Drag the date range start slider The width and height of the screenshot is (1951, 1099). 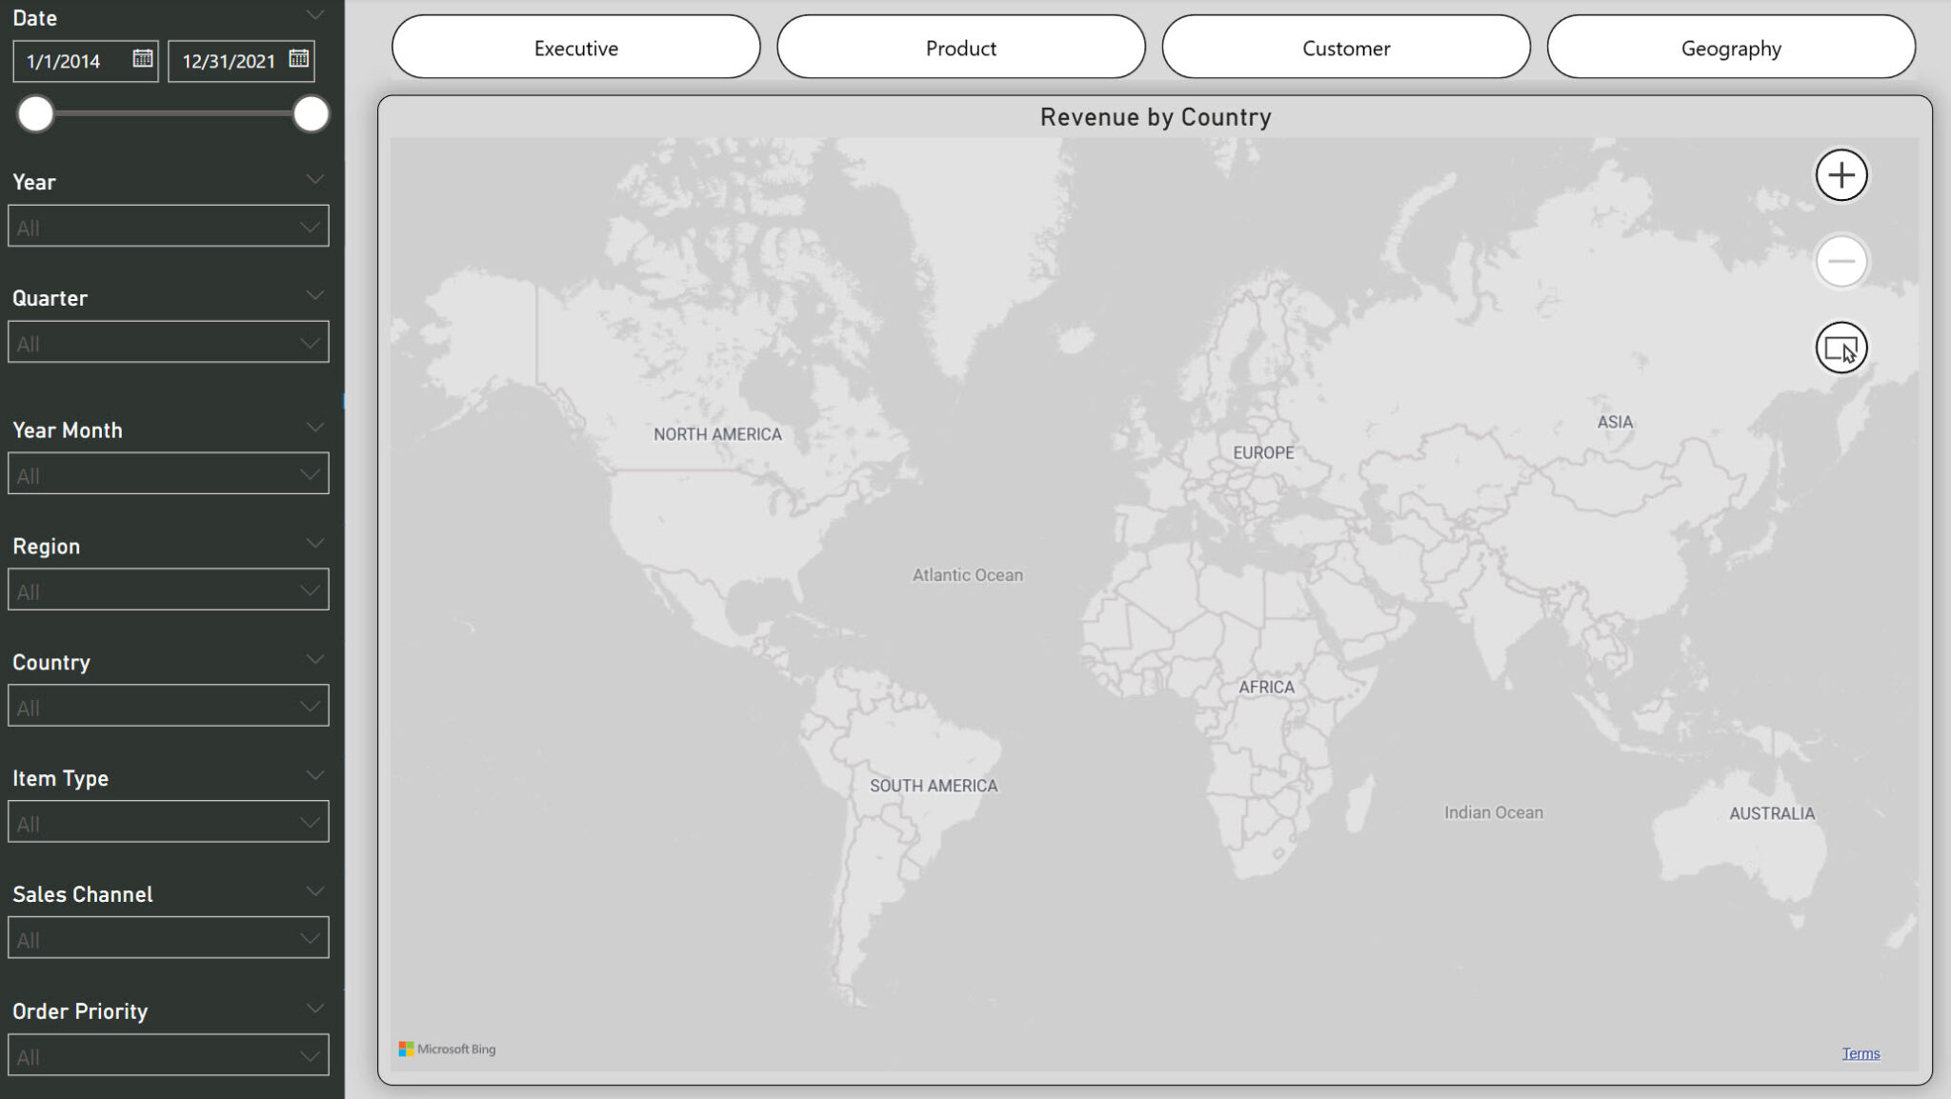point(36,114)
